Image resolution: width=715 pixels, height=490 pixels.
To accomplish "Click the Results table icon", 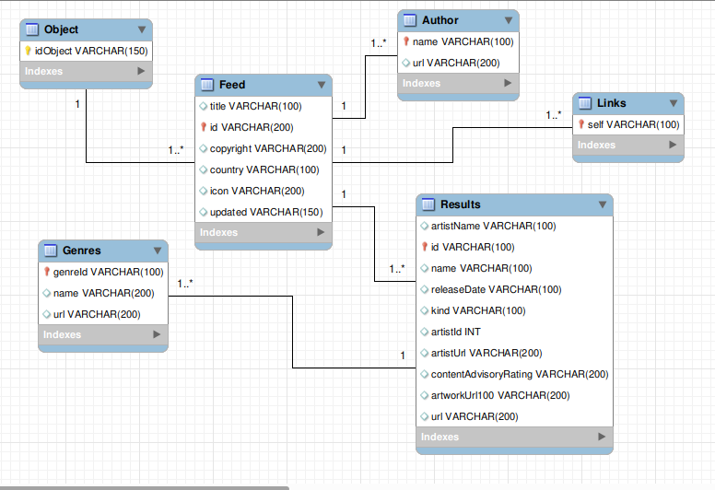I will point(428,204).
